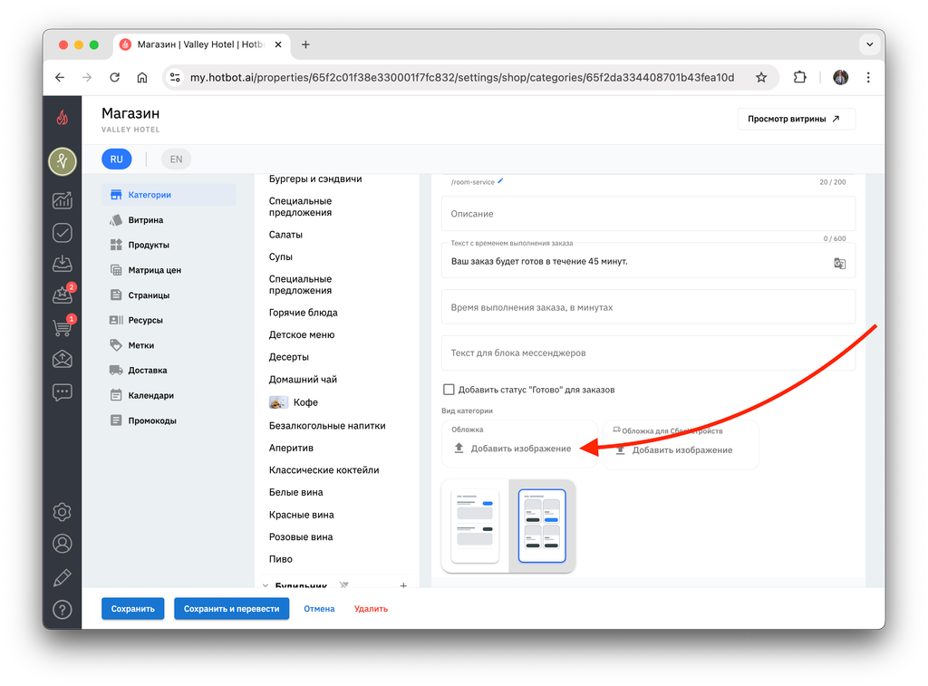Click the Сохранить button
This screenshot has width=928, height=686.
point(132,608)
